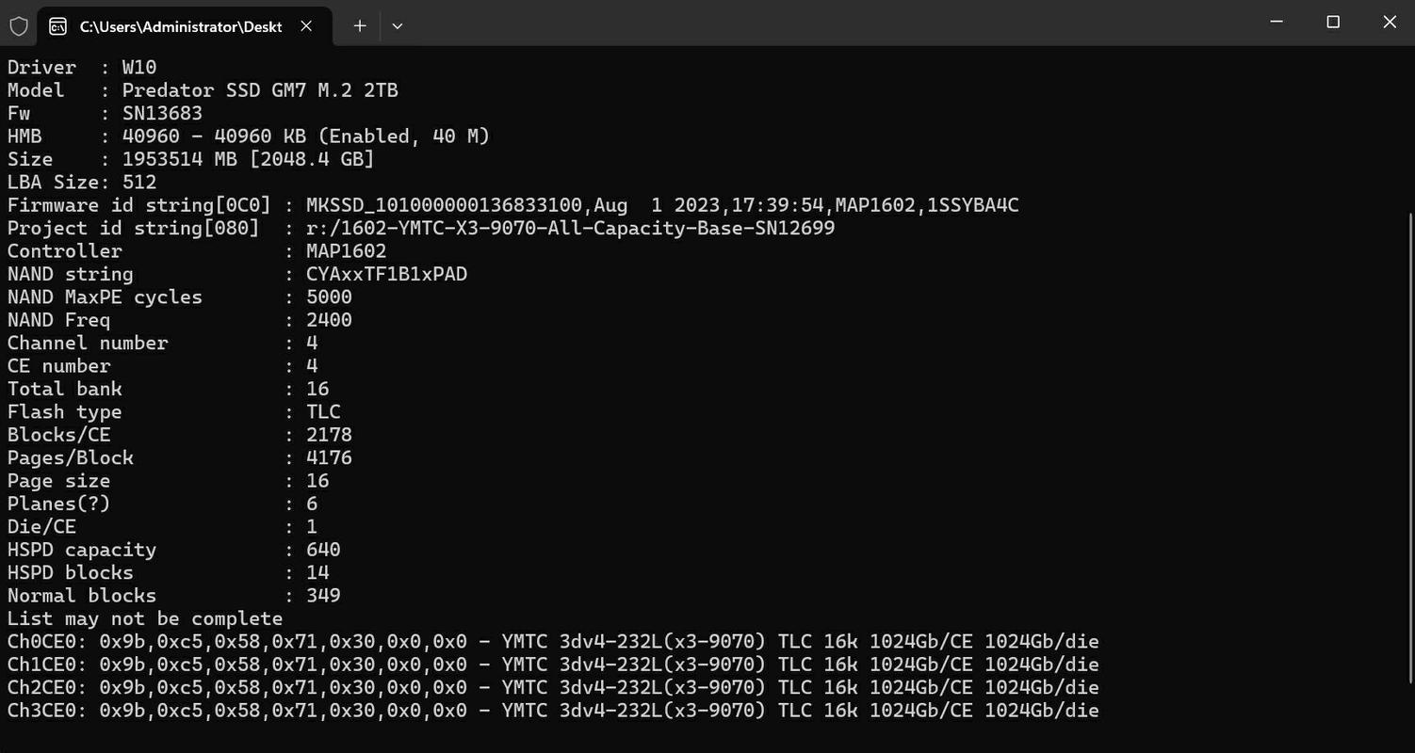1415x753 pixels.
Task: Click the Die/CE value 1
Action: click(x=312, y=527)
